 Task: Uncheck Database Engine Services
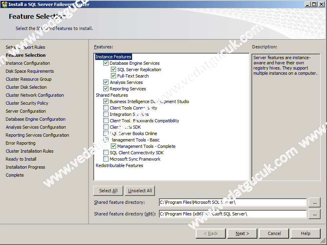[x=106, y=63]
